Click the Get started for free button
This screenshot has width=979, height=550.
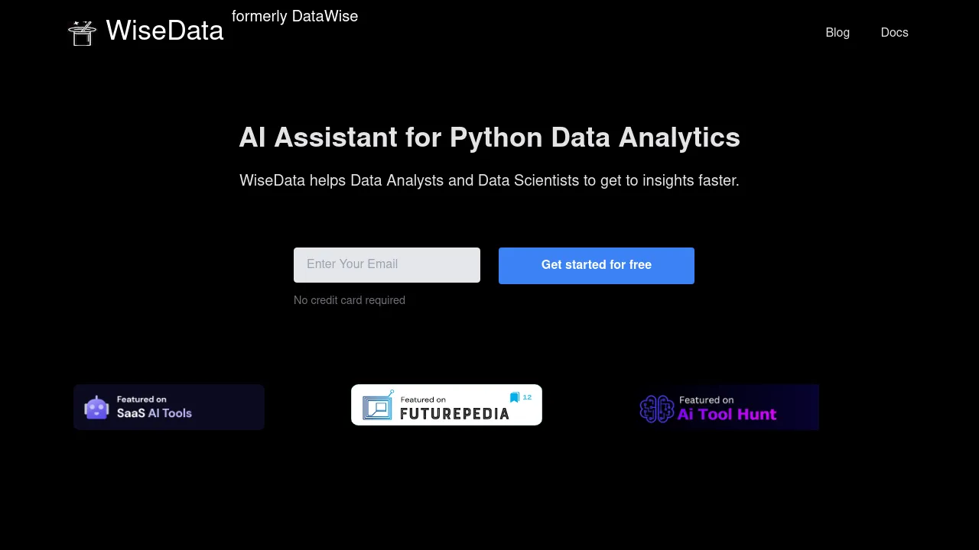point(596,265)
